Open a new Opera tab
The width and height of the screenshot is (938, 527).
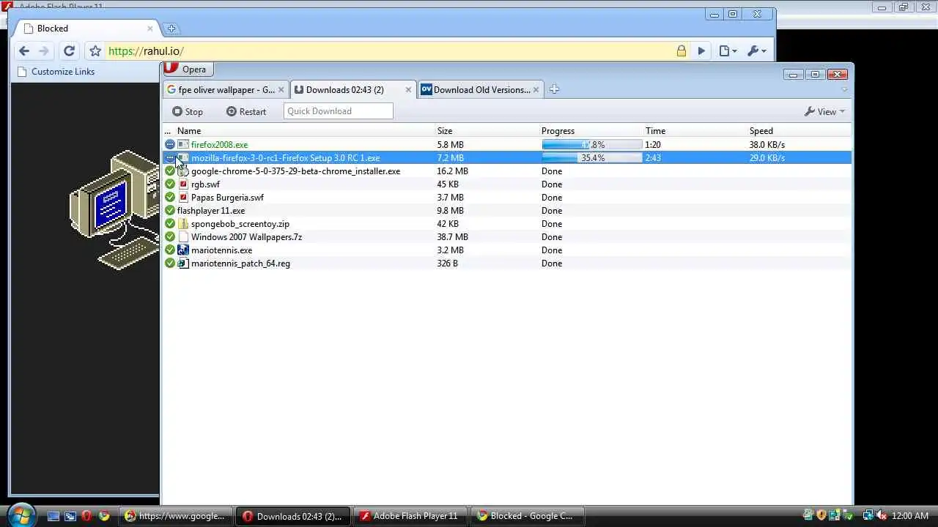coord(554,89)
